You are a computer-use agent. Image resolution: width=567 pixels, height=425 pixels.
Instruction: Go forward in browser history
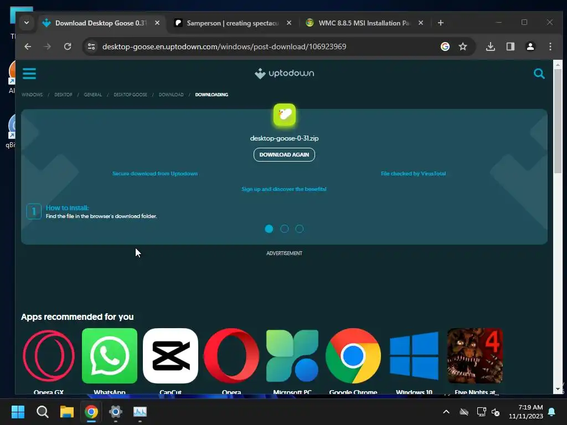coord(48,46)
